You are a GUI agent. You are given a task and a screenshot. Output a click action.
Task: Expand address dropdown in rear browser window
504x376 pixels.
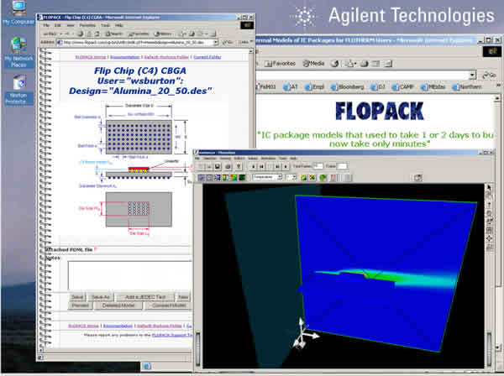coord(472,76)
